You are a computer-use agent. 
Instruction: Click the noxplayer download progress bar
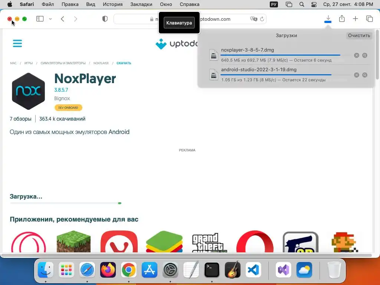pyautogui.click(x=285, y=55)
